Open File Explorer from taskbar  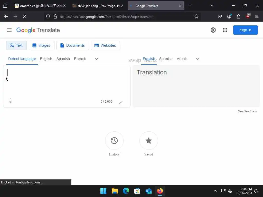click(115, 191)
